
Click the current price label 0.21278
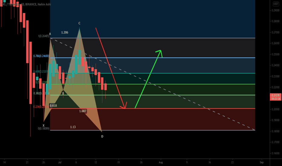coord(276,95)
